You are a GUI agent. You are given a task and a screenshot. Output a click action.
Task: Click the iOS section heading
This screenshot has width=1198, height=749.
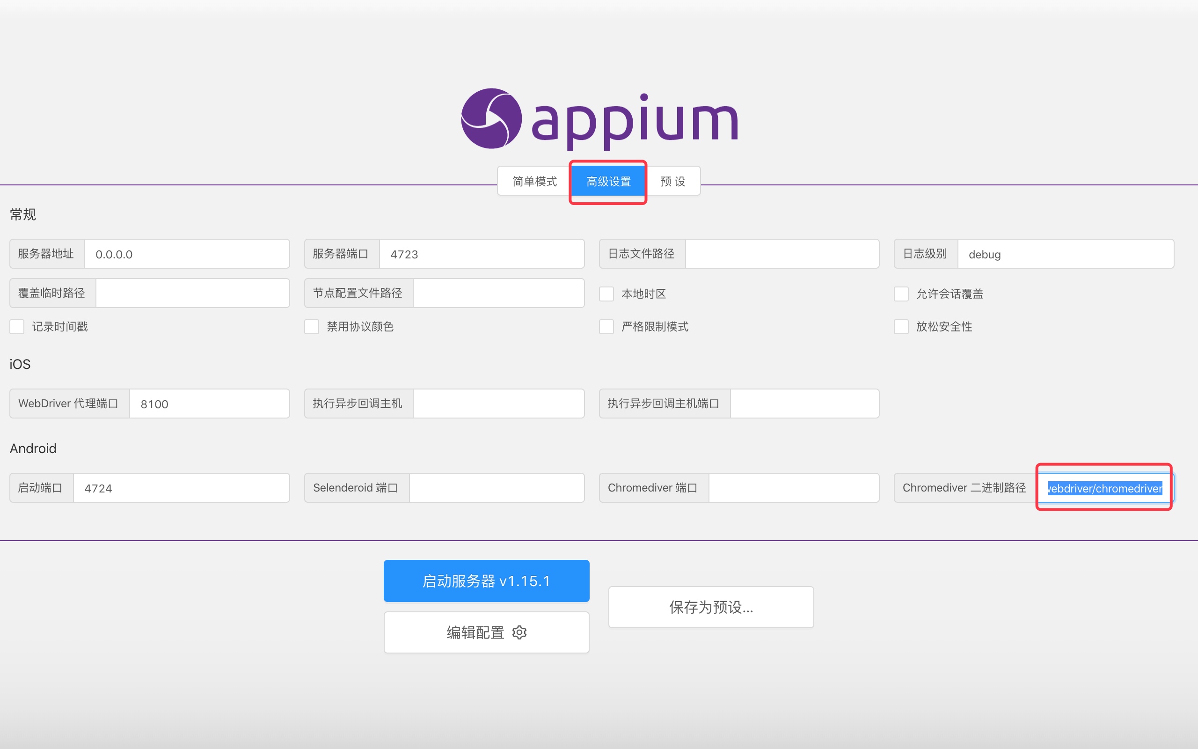20,365
